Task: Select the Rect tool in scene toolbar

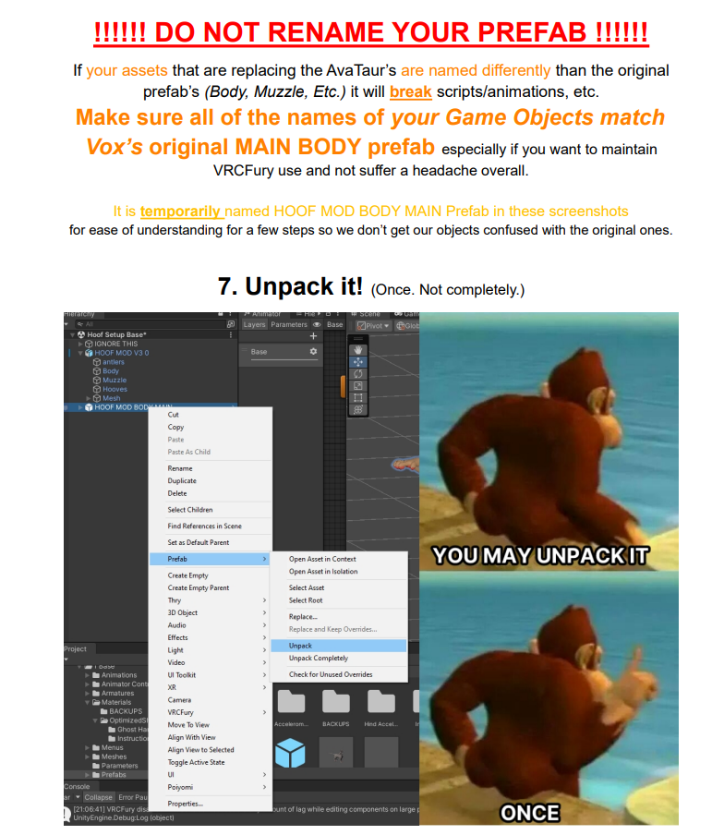Action: [x=358, y=397]
